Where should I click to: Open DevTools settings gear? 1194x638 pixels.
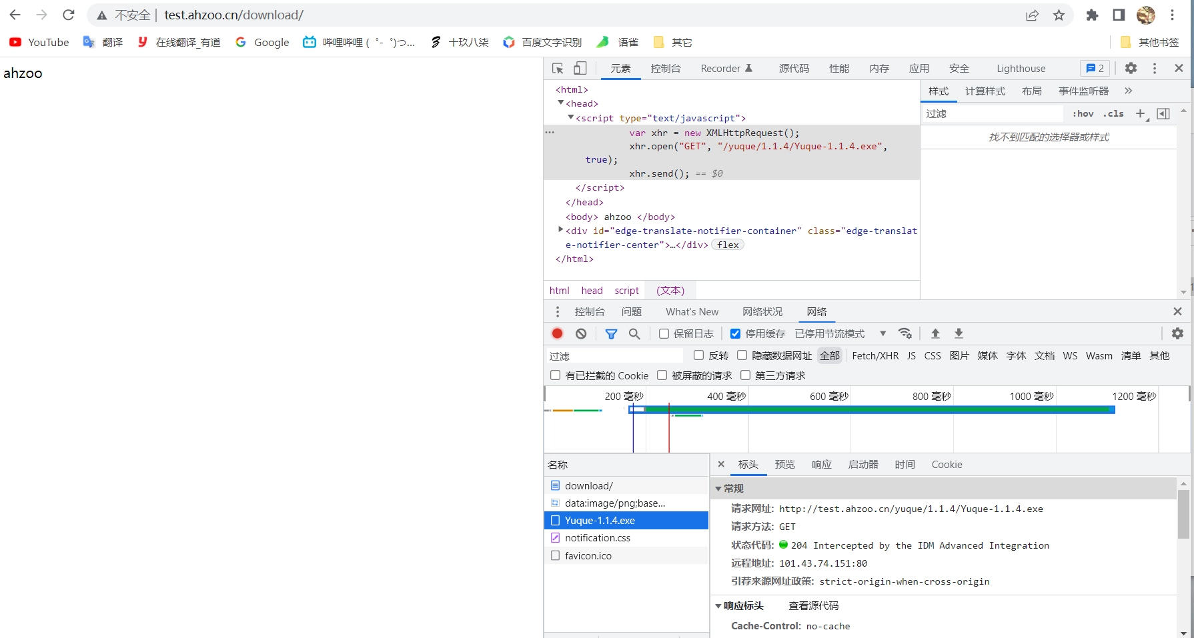[1131, 68]
